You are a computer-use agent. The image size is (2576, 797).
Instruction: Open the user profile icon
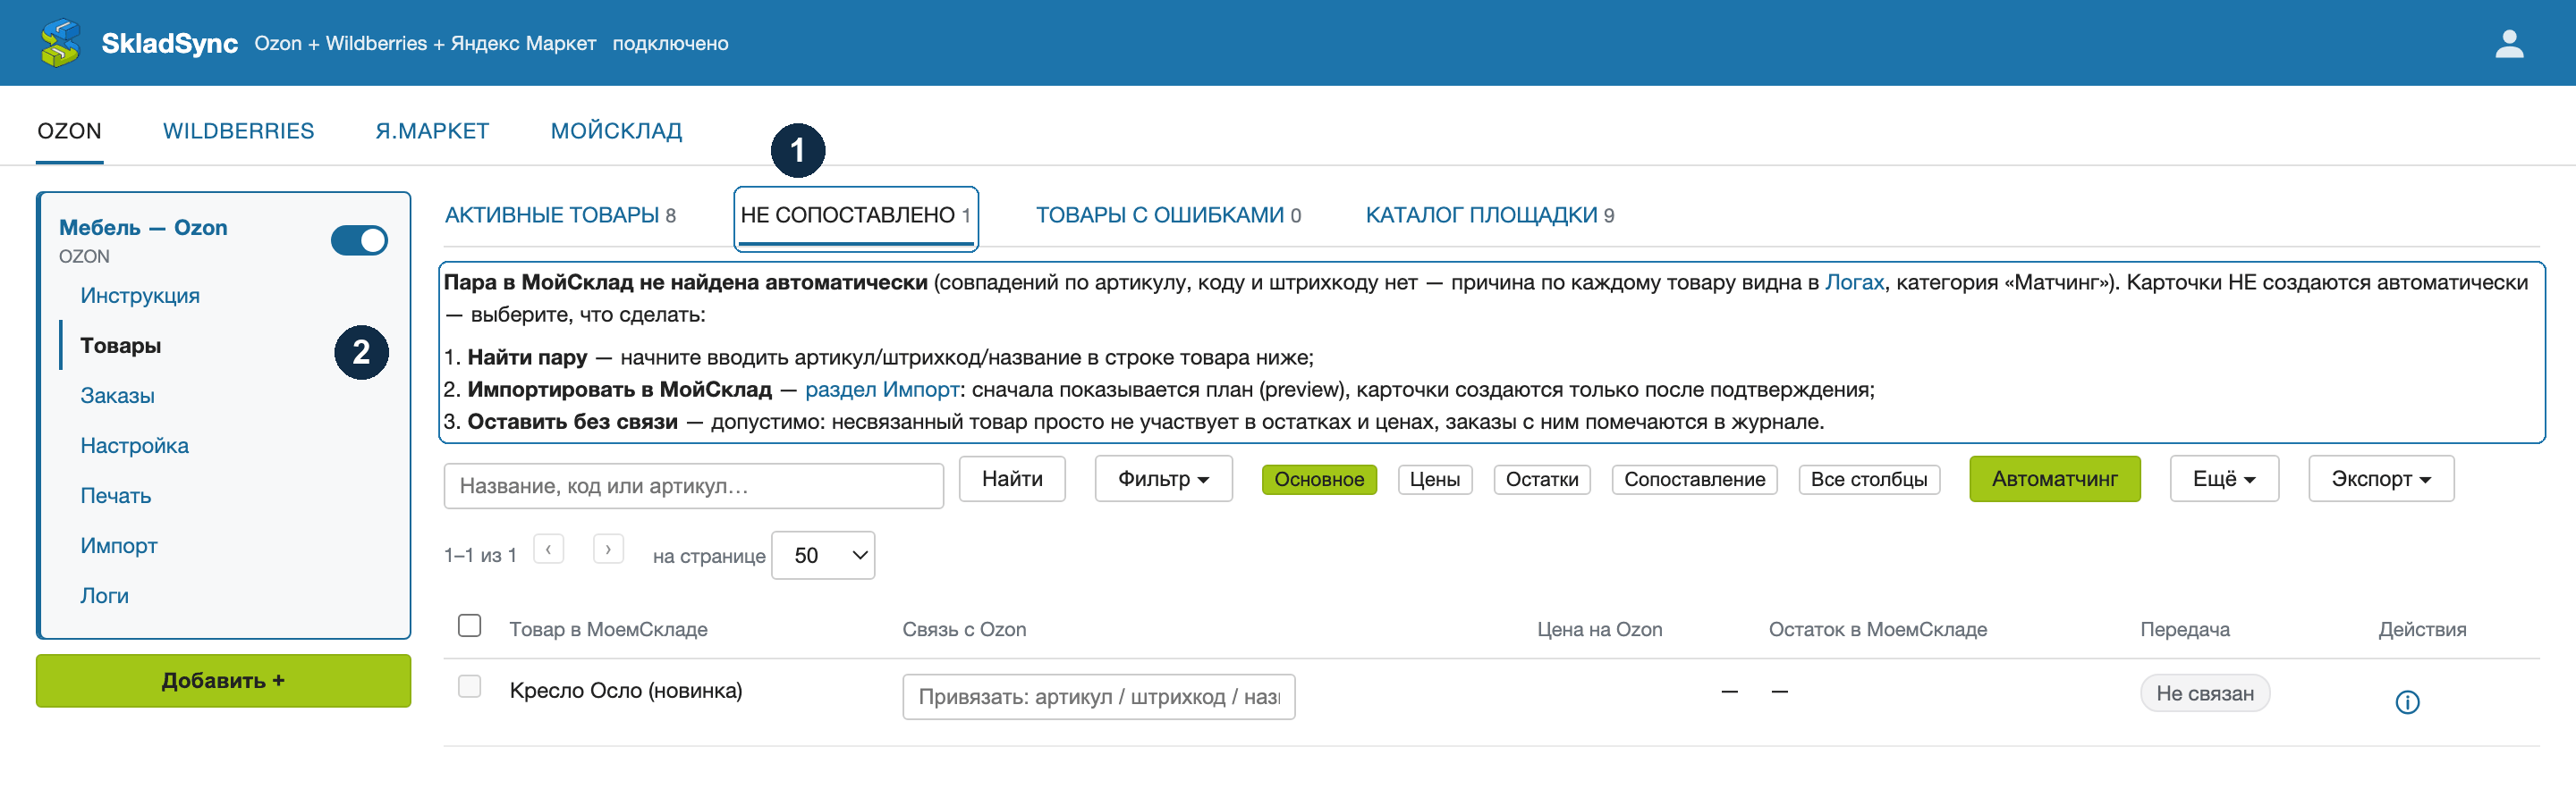tap(2509, 43)
